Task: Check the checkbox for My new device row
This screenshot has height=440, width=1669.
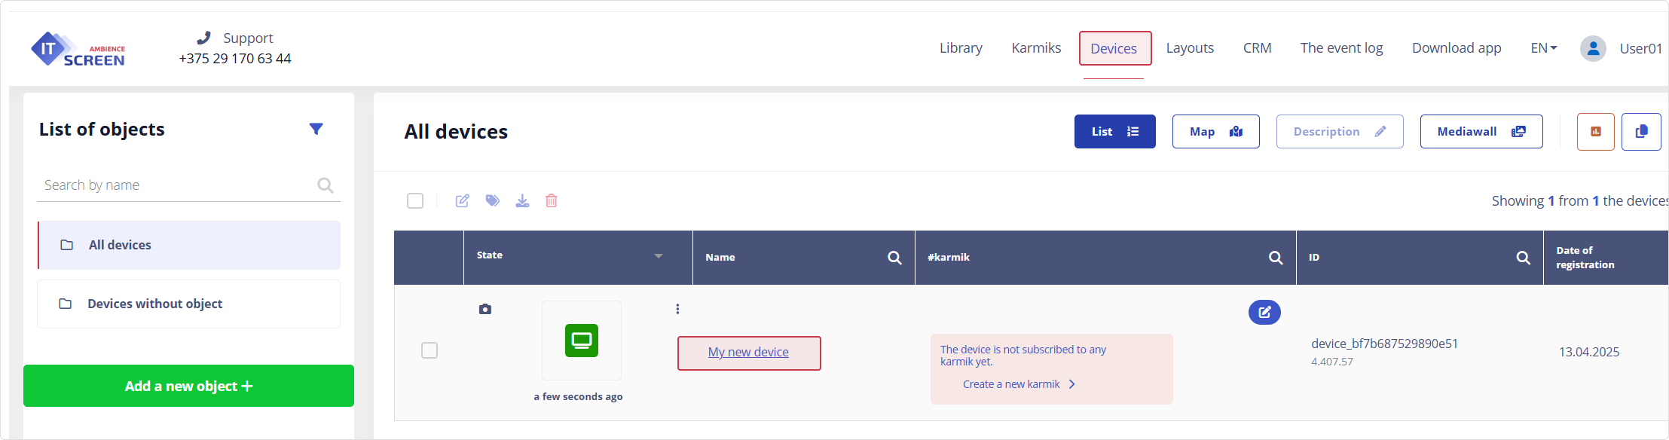Action: click(429, 350)
